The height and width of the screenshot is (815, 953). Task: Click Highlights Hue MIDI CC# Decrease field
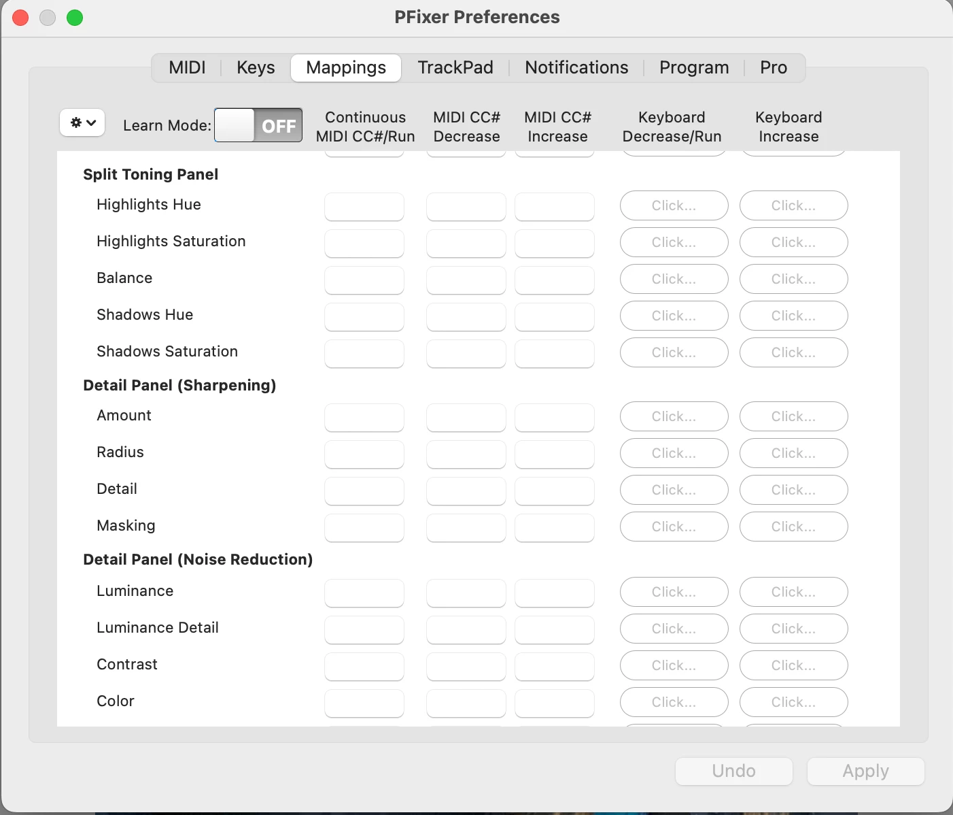(x=466, y=207)
